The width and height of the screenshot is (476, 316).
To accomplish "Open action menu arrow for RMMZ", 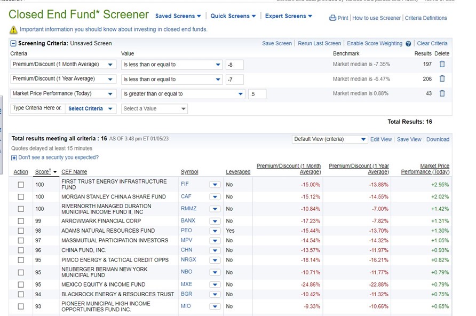I will [x=215, y=209].
